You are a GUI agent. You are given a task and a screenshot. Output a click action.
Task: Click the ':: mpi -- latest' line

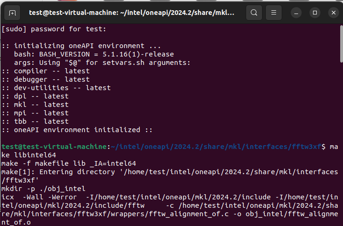pyautogui.click(x=35, y=113)
